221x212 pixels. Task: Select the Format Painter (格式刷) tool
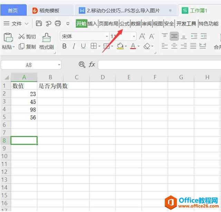click(x=47, y=41)
